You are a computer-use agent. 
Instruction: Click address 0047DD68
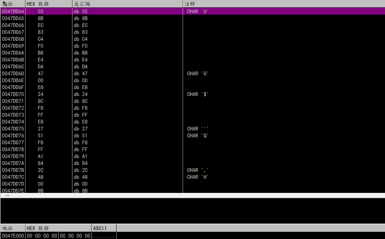[x=13, y=39]
